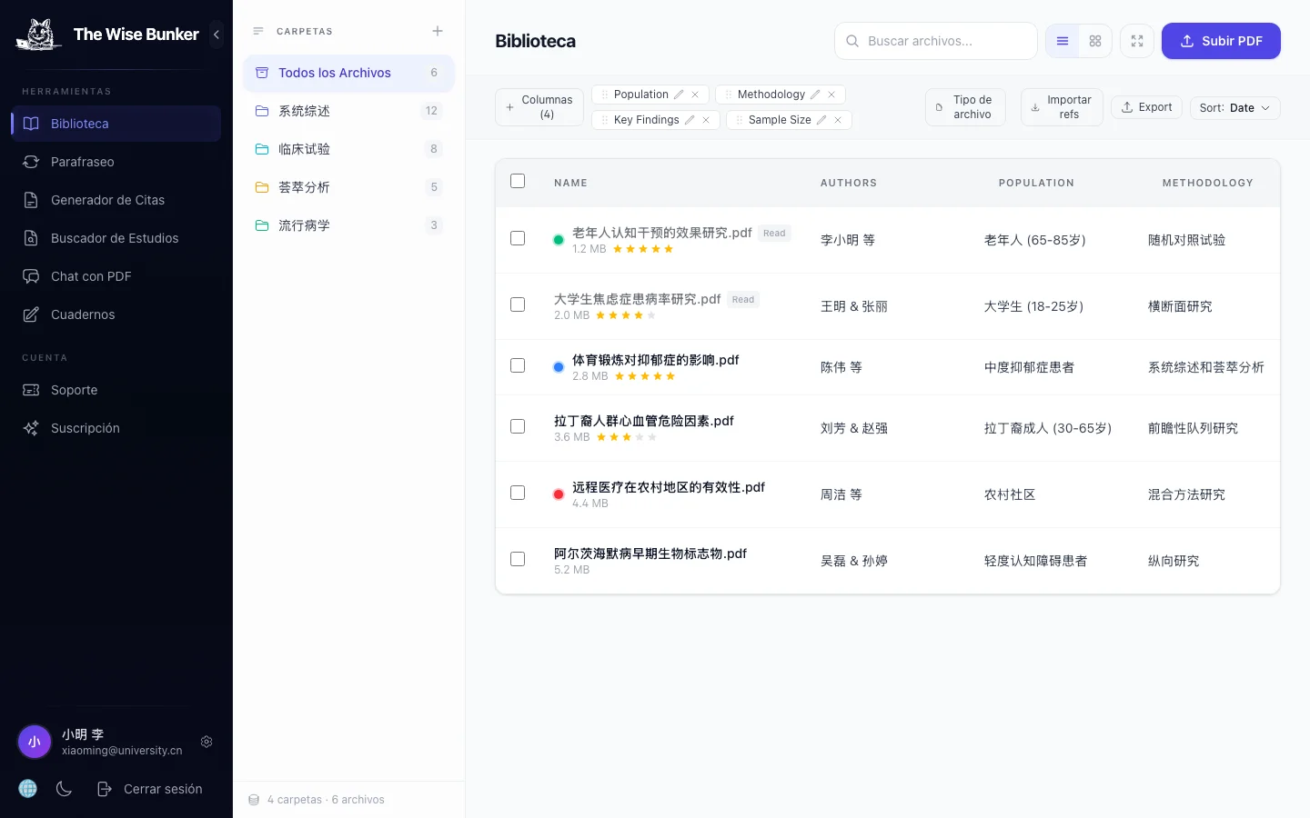1310x818 pixels.
Task: Open language globe icon
Action: pyautogui.click(x=28, y=789)
